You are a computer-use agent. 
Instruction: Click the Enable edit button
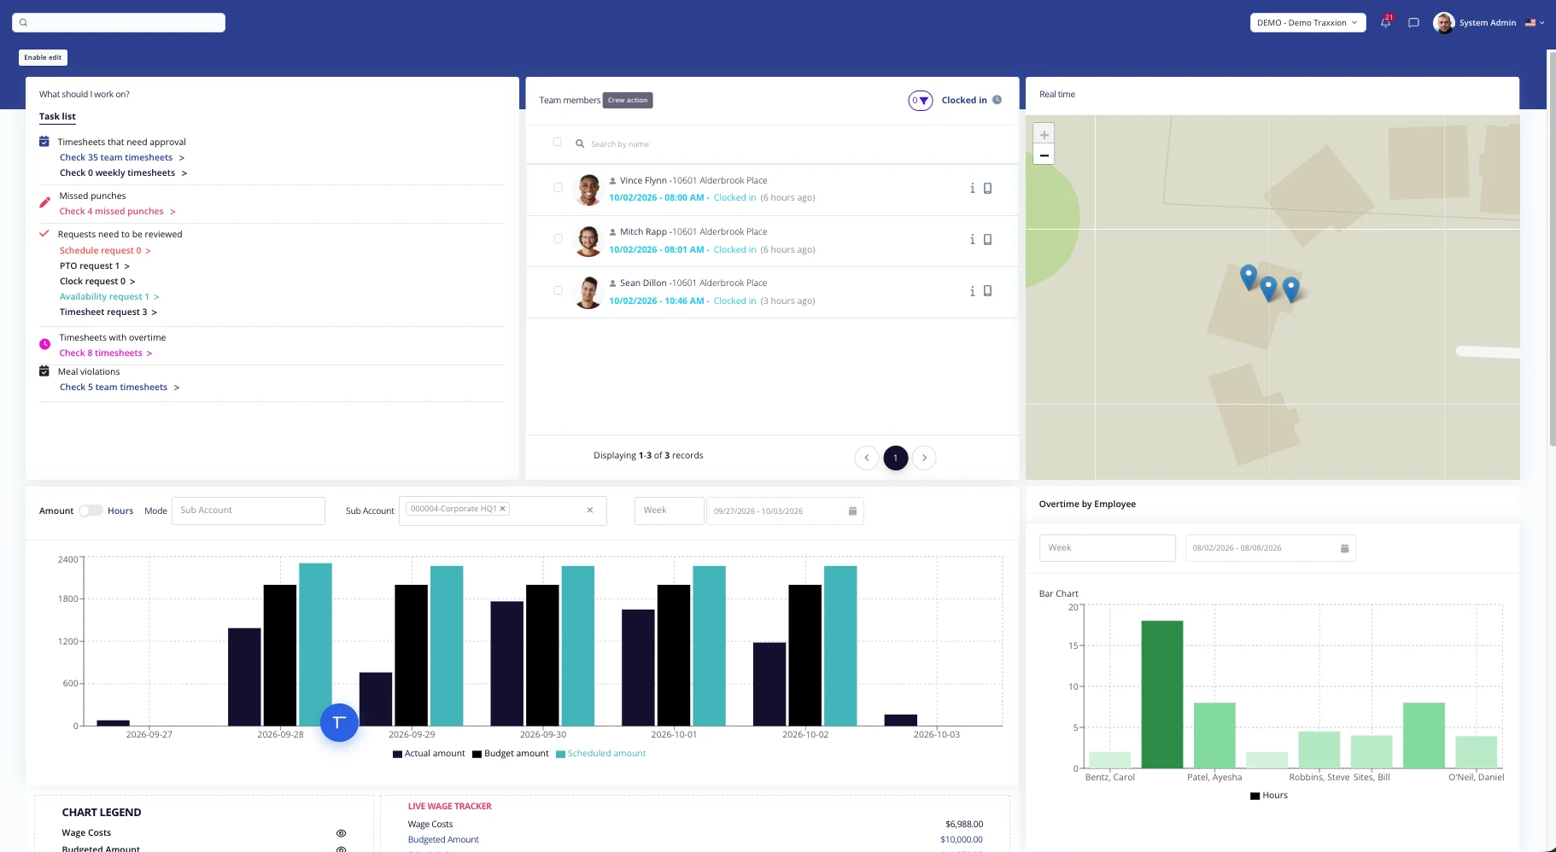[x=43, y=57]
